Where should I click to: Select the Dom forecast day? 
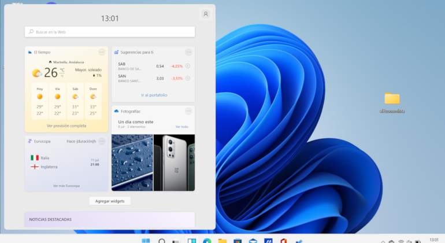click(x=93, y=101)
